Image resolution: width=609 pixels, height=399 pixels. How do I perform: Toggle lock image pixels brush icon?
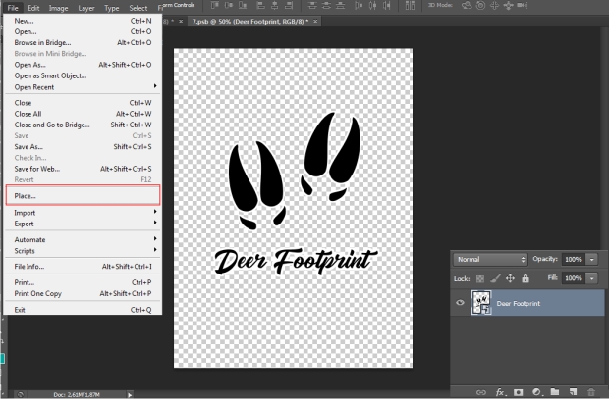pos(494,279)
